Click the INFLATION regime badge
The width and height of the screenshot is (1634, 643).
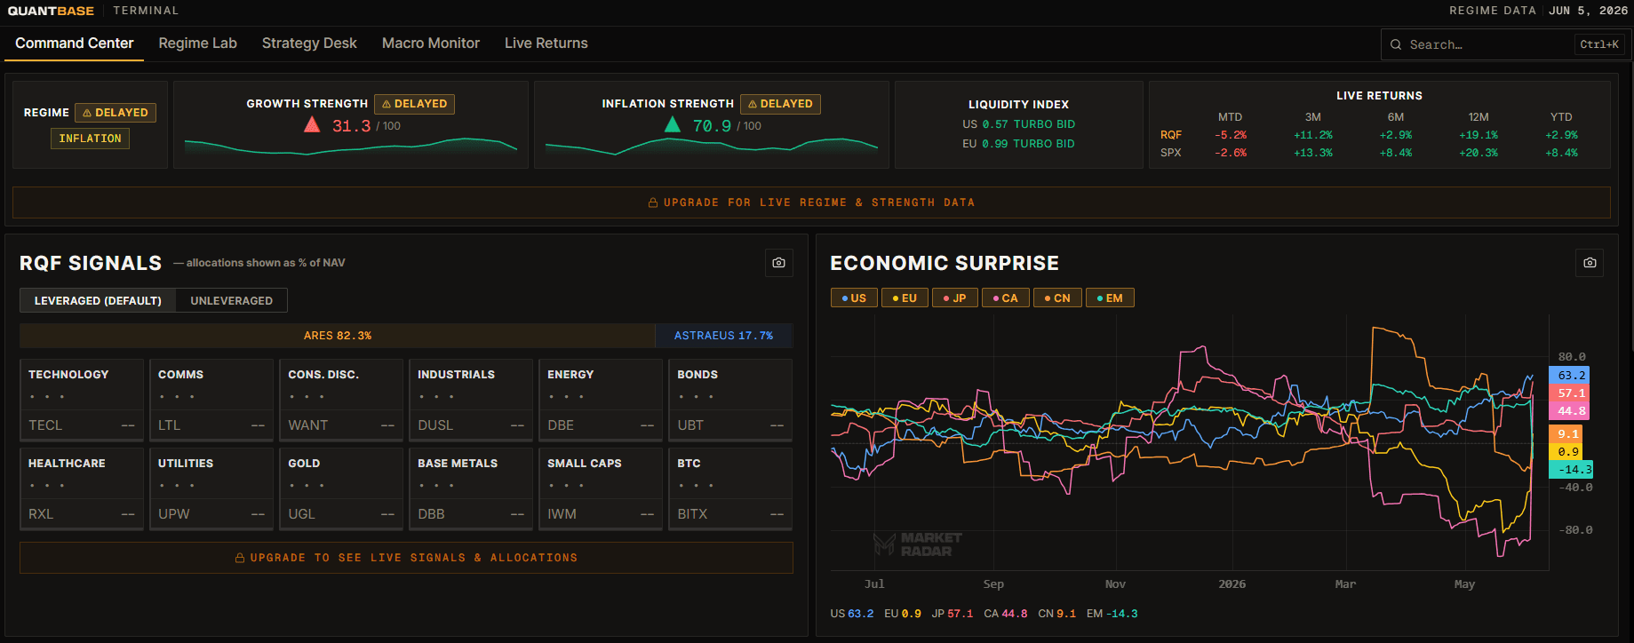90,139
